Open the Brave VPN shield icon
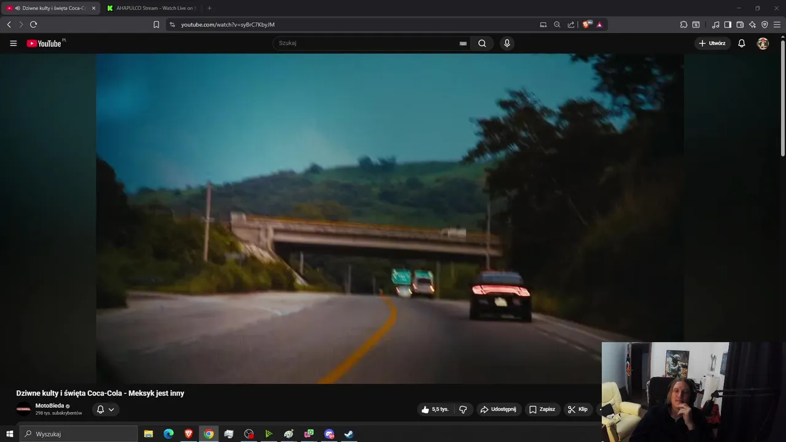This screenshot has width=786, height=442. coord(765,25)
